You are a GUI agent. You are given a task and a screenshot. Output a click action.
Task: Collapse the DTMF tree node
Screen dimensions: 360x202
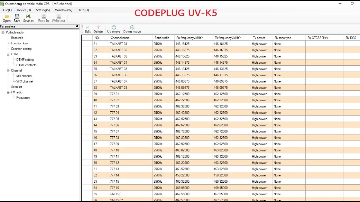click(8, 54)
